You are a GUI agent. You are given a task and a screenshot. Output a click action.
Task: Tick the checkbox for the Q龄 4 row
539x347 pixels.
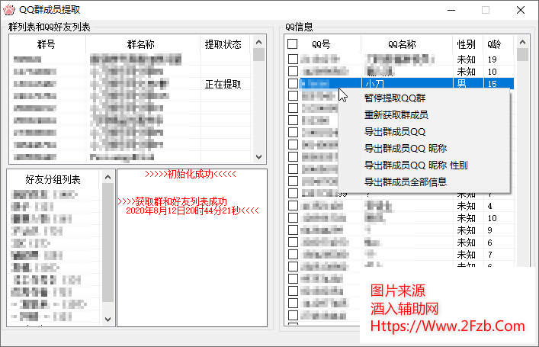(293, 206)
